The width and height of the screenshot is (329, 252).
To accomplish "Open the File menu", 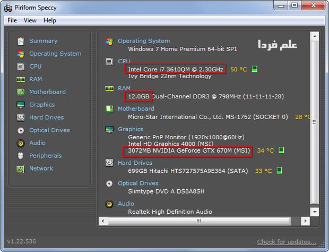I will pyautogui.click(x=12, y=20).
